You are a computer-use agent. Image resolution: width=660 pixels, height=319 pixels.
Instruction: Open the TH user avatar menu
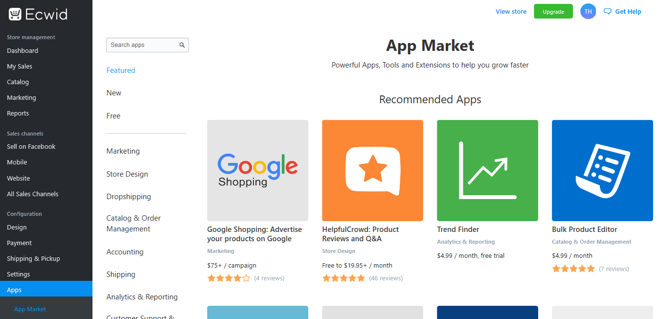click(x=588, y=12)
